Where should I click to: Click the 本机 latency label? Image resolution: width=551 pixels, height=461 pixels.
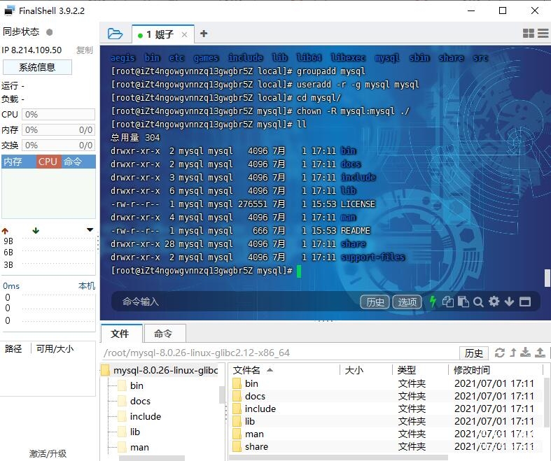tap(86, 286)
